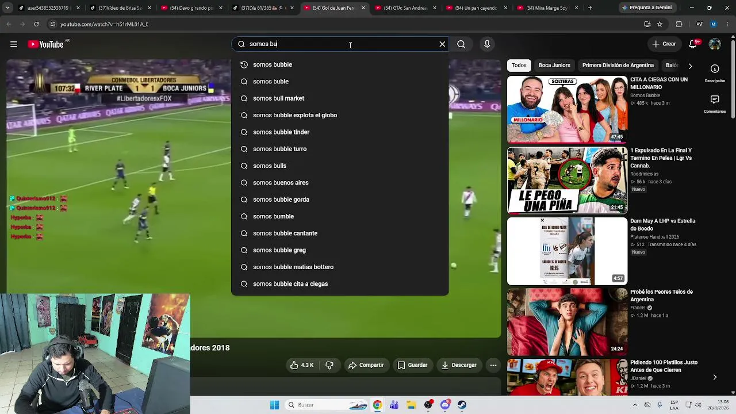The image size is (736, 414).
Task: Open a new Chrome tab
Action: [590, 8]
